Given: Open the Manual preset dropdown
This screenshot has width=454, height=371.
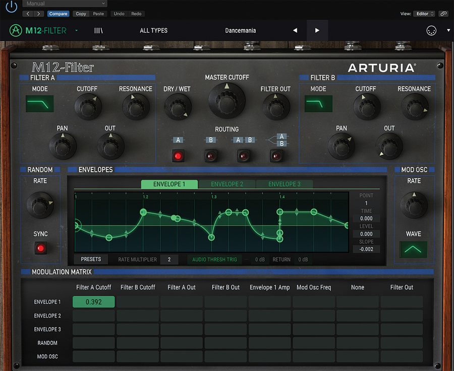Looking at the screenshot, I should (x=65, y=4).
